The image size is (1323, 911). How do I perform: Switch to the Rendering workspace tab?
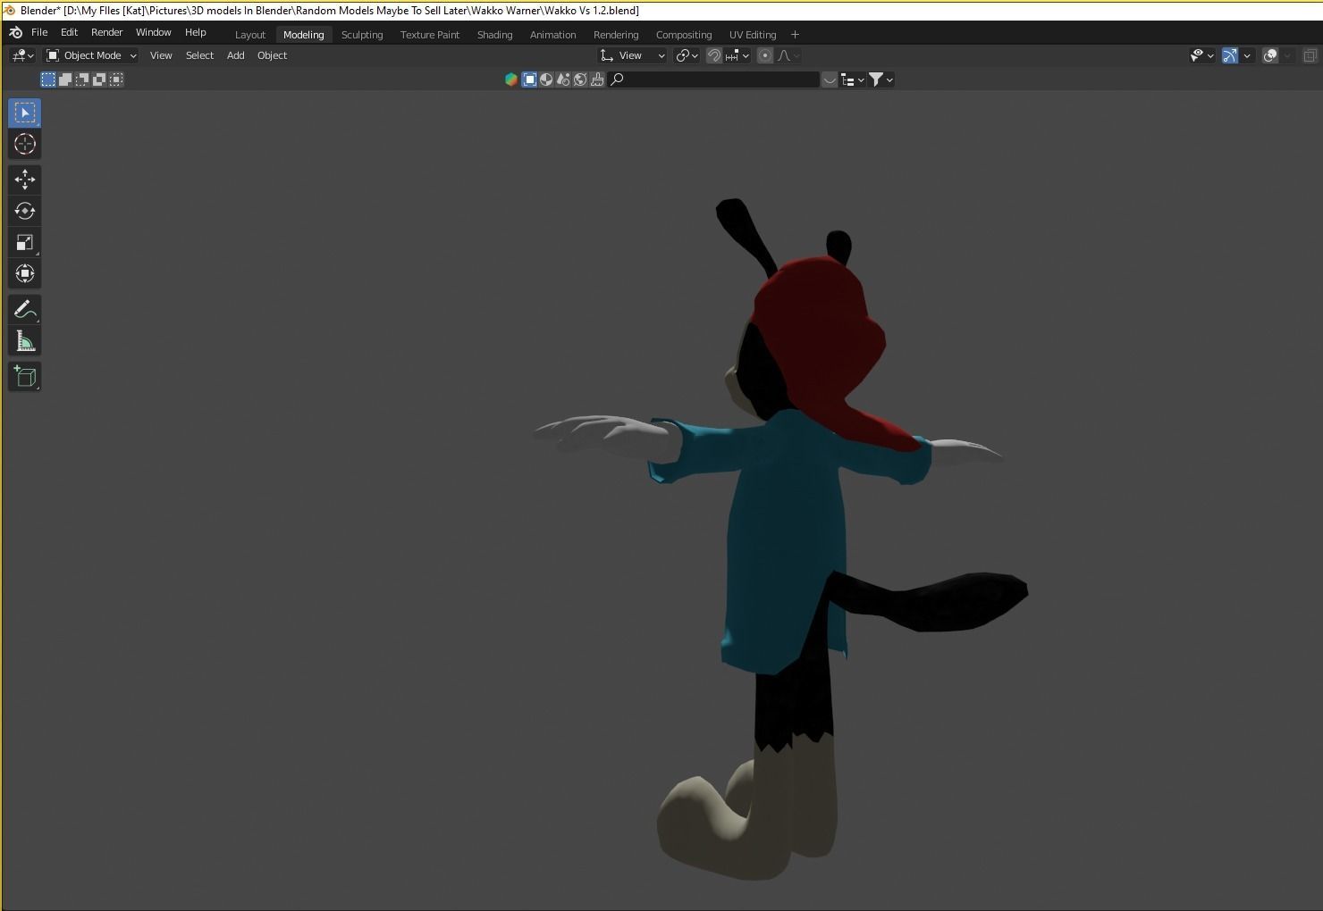(616, 35)
